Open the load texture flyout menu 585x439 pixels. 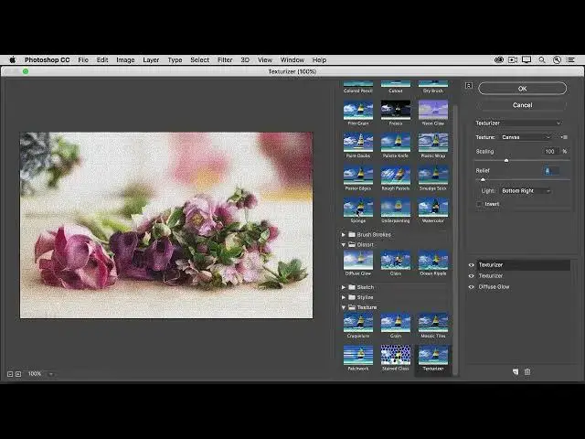[564, 137]
